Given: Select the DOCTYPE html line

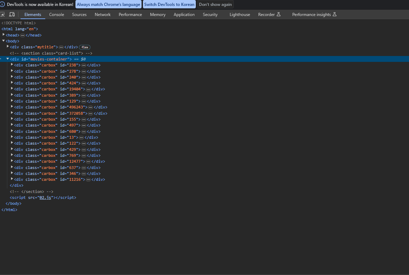Looking at the screenshot, I should pyautogui.click(x=18, y=23).
